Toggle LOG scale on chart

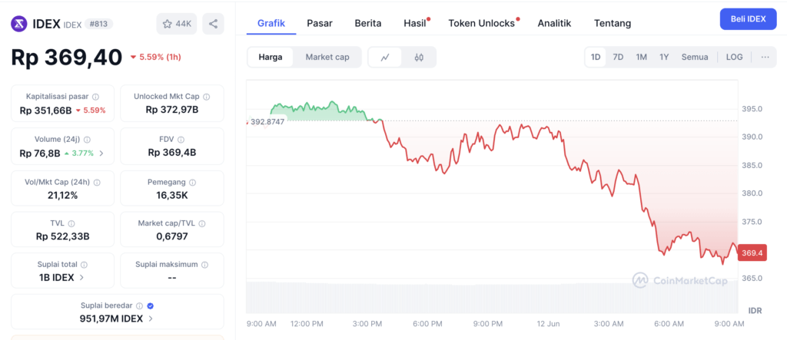pos(734,57)
